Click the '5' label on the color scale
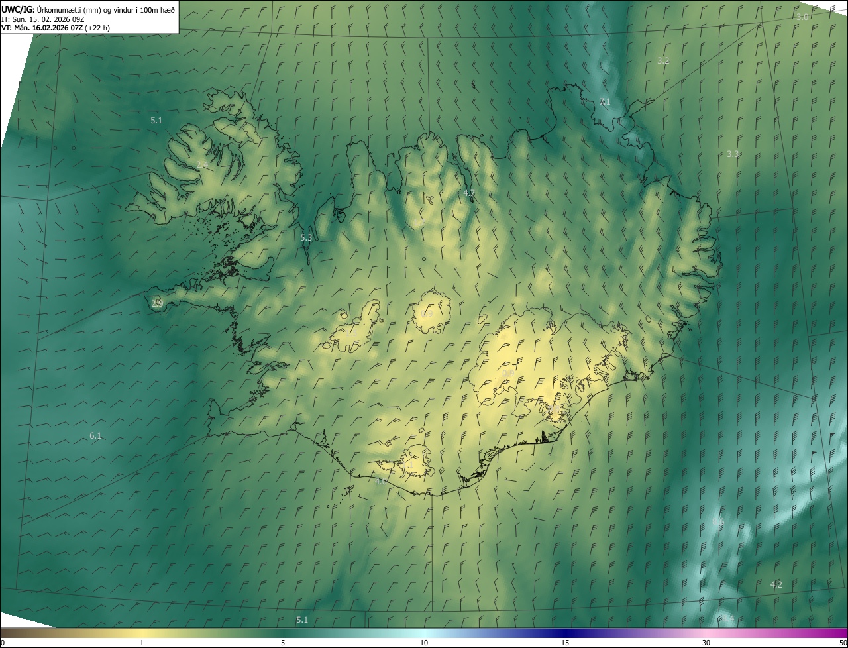Image resolution: width=848 pixels, height=648 pixels. [283, 643]
